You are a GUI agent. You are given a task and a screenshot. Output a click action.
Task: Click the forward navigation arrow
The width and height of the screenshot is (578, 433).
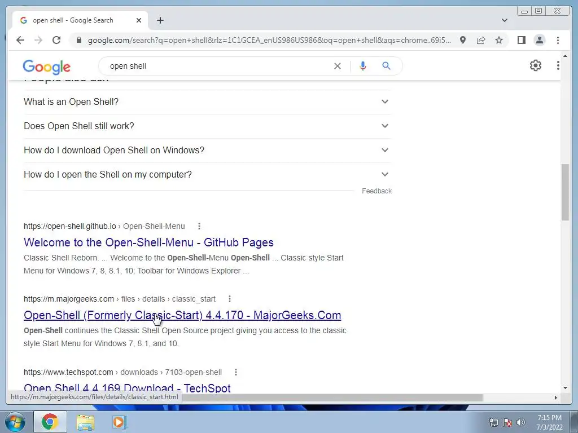pyautogui.click(x=38, y=40)
